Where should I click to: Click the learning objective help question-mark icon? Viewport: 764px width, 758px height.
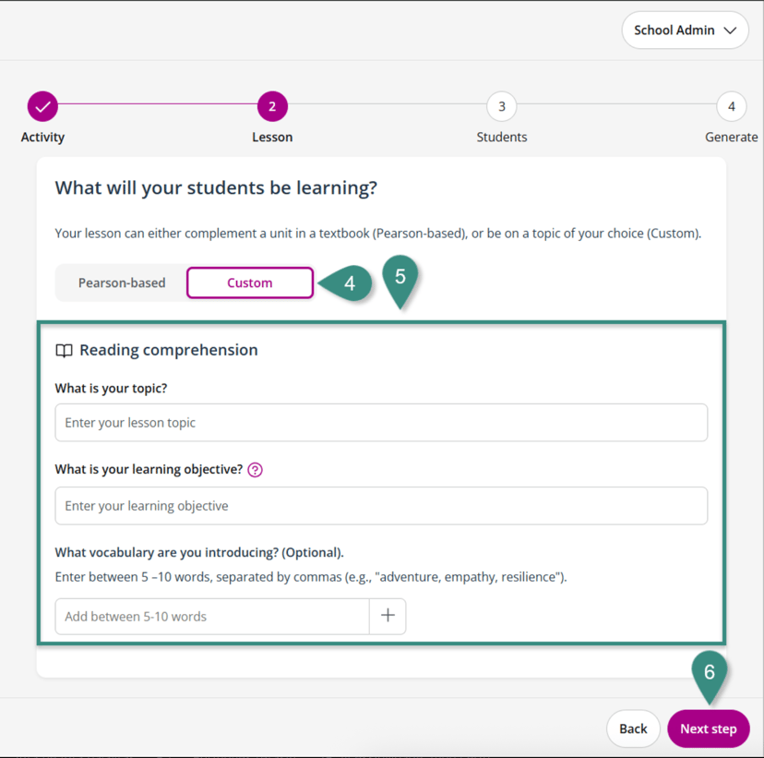(256, 469)
